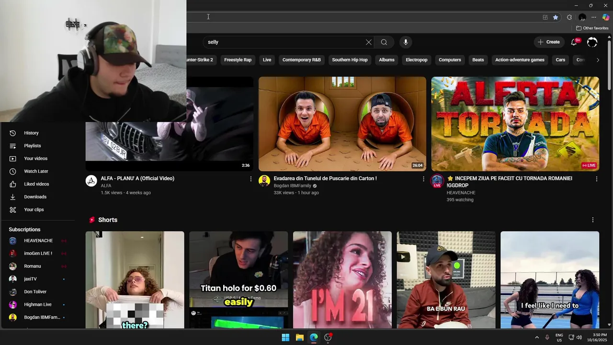Open Other favorites folder
The image size is (613, 345).
tap(592, 28)
